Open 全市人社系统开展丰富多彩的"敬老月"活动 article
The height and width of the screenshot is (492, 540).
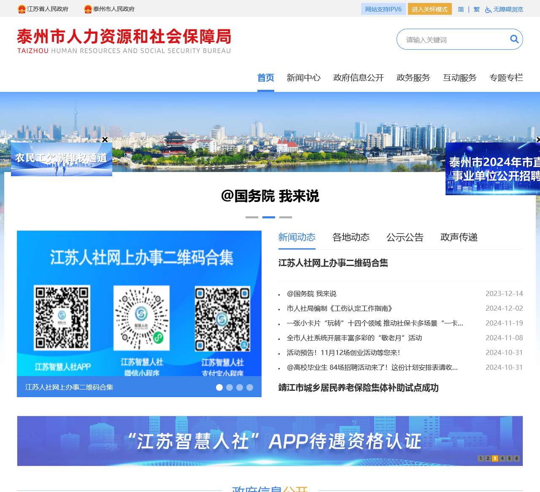pos(354,338)
